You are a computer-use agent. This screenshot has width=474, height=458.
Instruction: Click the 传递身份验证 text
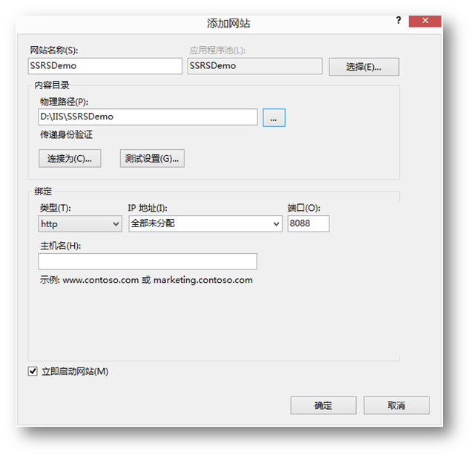pos(66,134)
